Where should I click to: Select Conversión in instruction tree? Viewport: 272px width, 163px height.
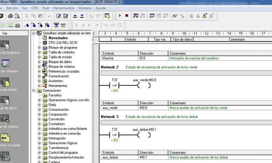point(56,119)
